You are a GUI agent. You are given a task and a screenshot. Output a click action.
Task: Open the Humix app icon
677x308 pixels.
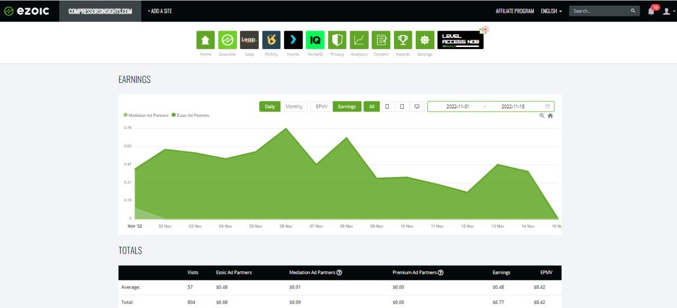(x=293, y=40)
